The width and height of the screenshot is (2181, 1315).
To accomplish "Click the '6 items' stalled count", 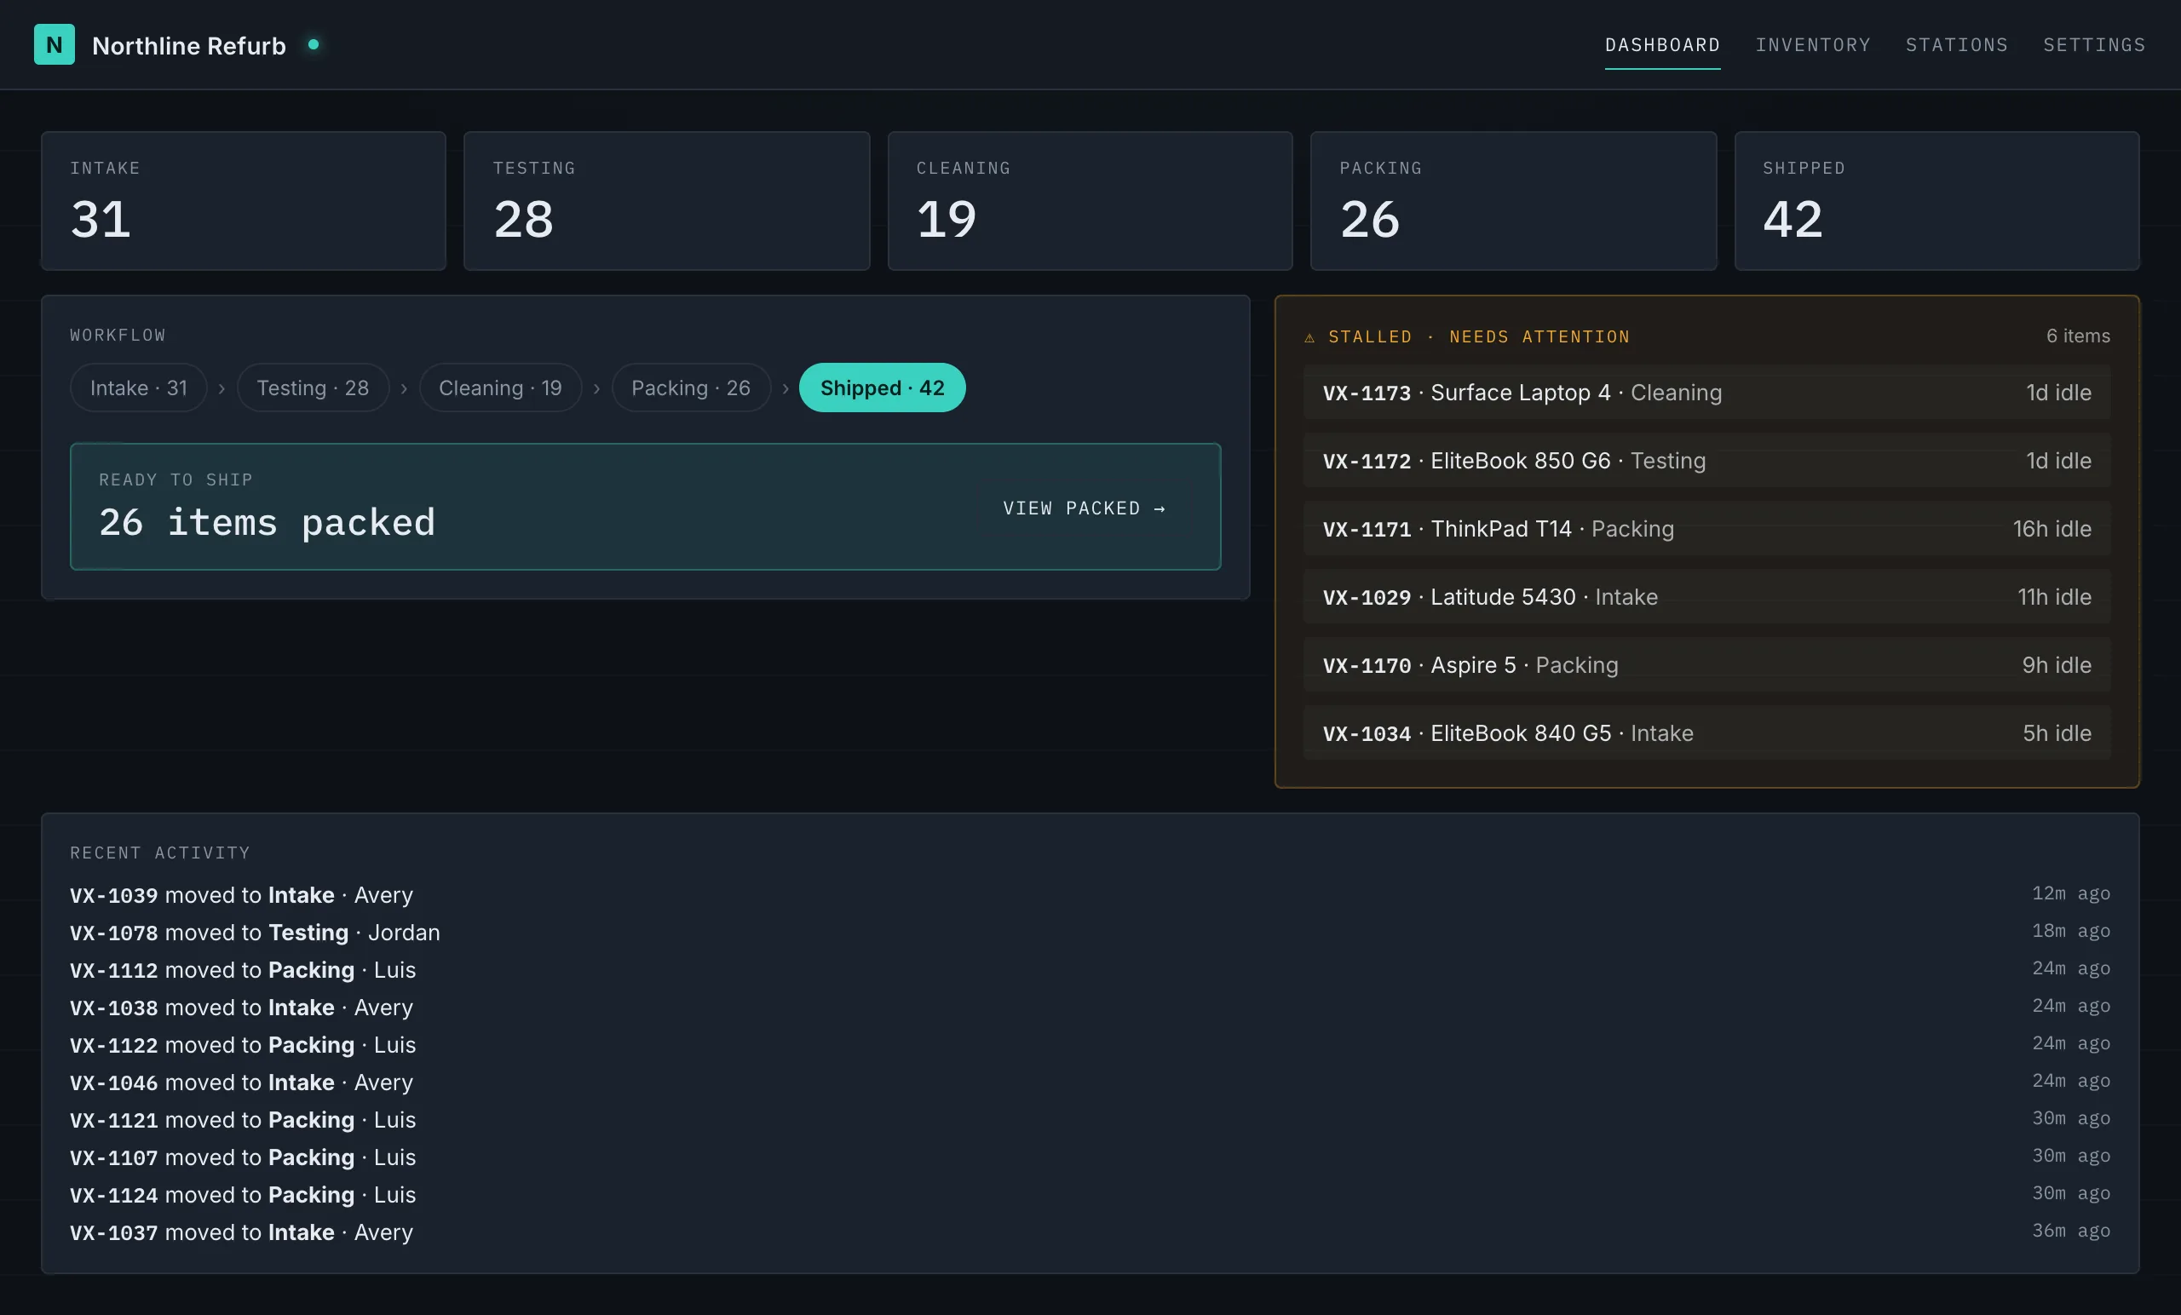I will [2077, 336].
